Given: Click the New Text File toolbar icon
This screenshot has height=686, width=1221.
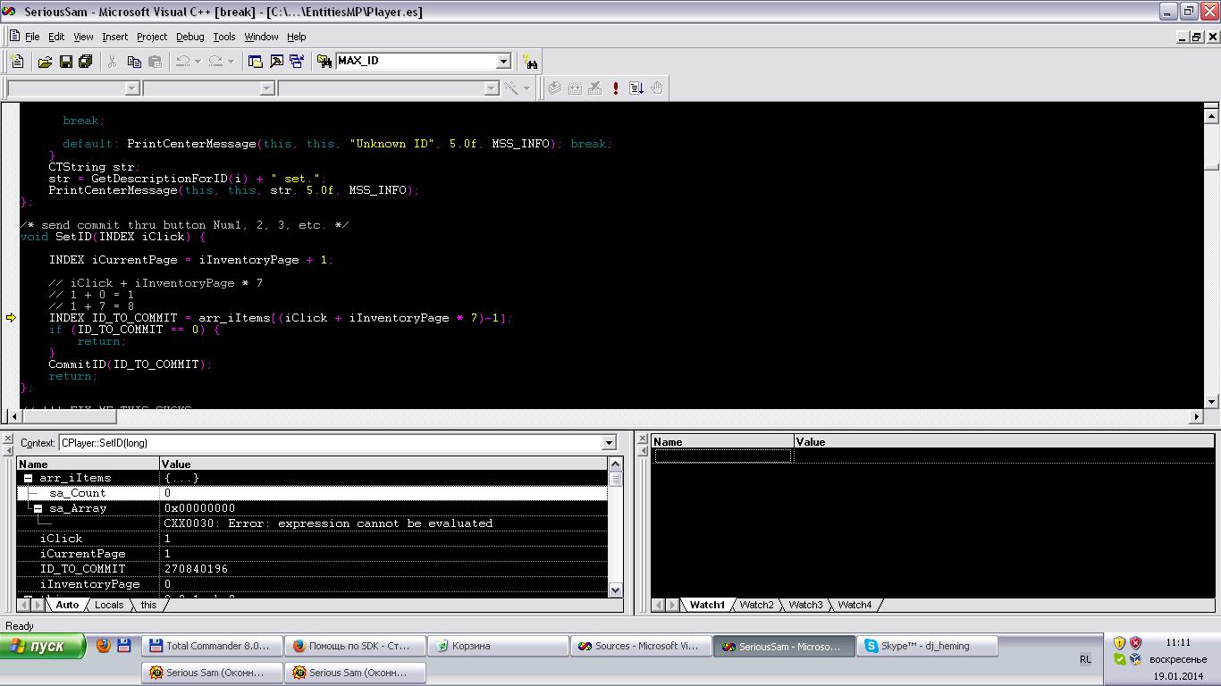Looking at the screenshot, I should tap(18, 61).
